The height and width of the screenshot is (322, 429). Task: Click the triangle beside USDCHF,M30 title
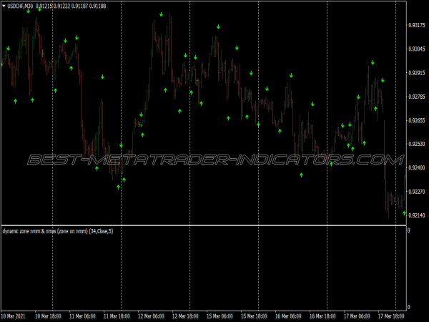[4, 6]
